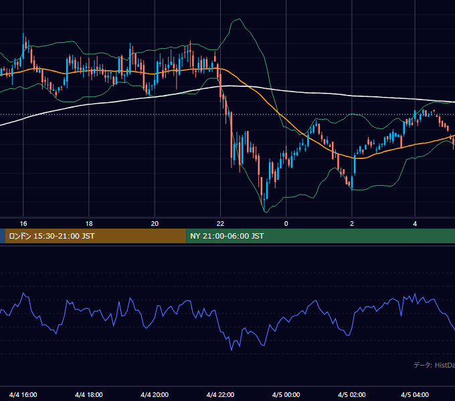Click the 4/4 22:00 date label

(220, 394)
